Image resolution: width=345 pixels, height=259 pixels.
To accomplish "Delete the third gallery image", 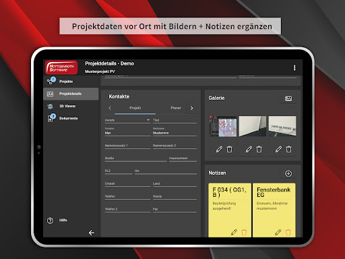I will tap(288, 149).
